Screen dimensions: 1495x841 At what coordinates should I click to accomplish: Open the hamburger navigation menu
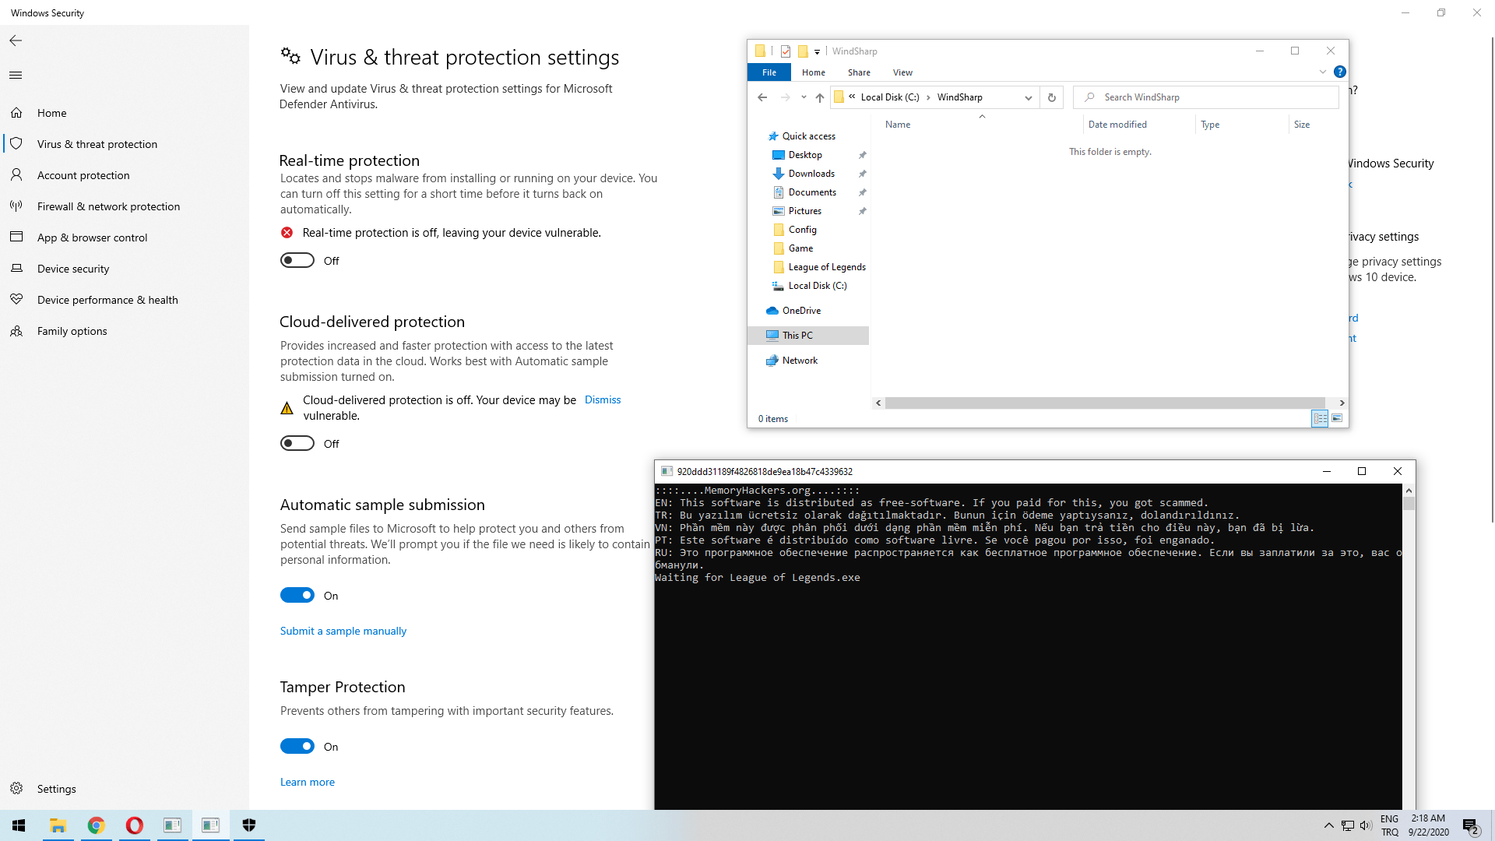pos(16,76)
